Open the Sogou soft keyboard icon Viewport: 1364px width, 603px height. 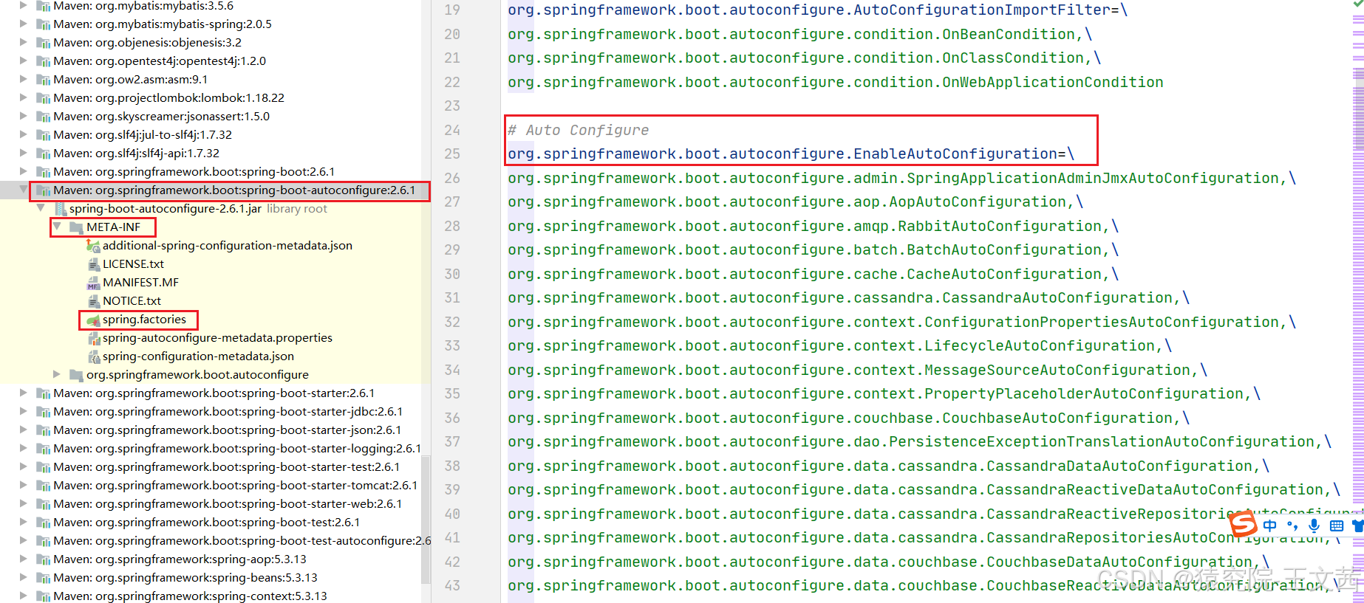point(1336,526)
